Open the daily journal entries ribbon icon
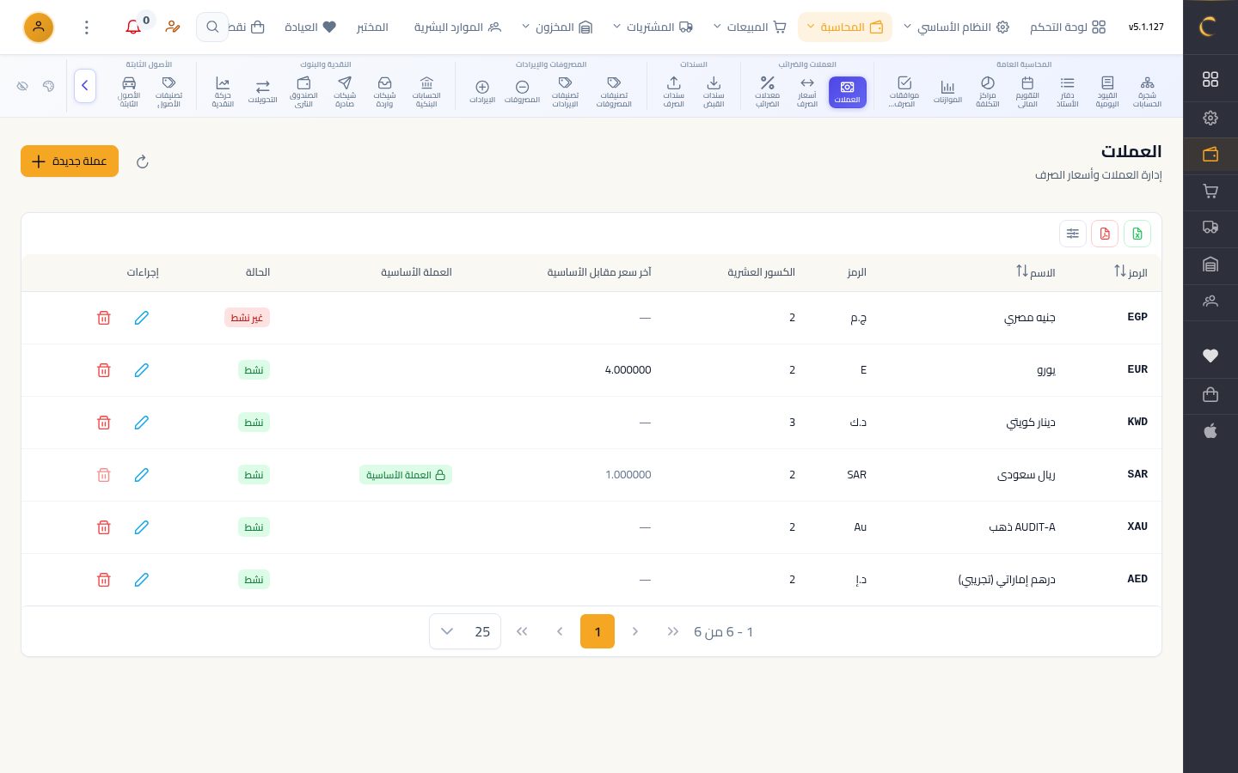Viewport: 1238px width, 773px height. (1107, 91)
